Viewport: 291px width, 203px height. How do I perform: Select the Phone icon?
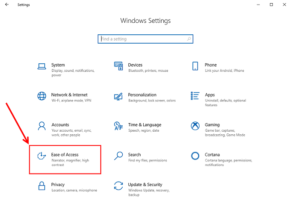[195, 66]
